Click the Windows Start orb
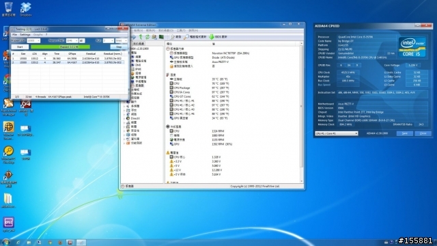This screenshot has height=246, width=437. 5,242
